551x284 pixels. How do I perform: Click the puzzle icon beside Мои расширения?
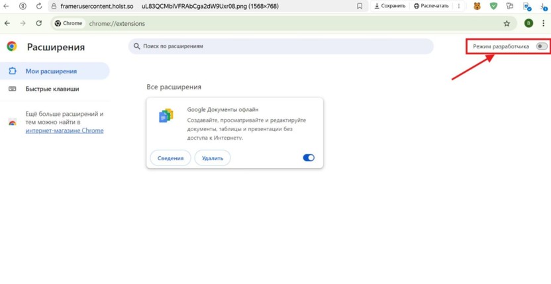13,71
